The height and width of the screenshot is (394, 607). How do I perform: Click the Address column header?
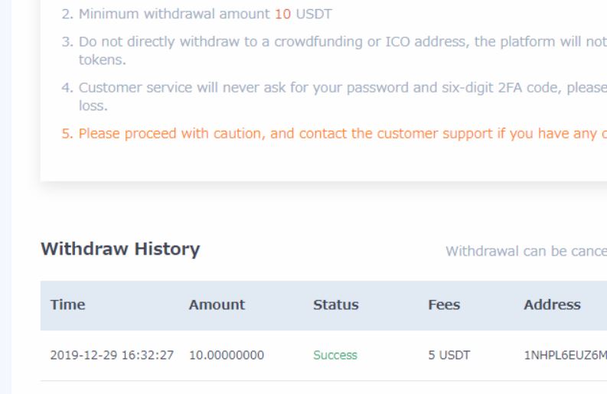click(552, 305)
